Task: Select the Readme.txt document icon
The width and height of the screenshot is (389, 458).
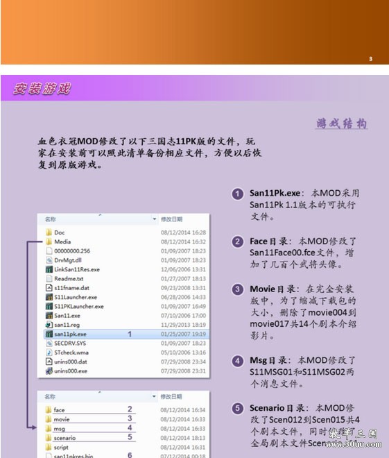Action: coord(49,279)
